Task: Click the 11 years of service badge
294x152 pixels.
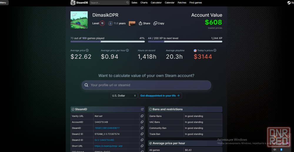Action: (111, 23)
